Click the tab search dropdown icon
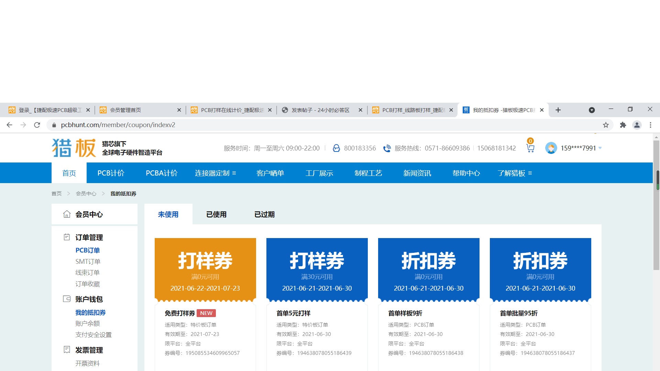The image size is (660, 371). pyautogui.click(x=592, y=110)
